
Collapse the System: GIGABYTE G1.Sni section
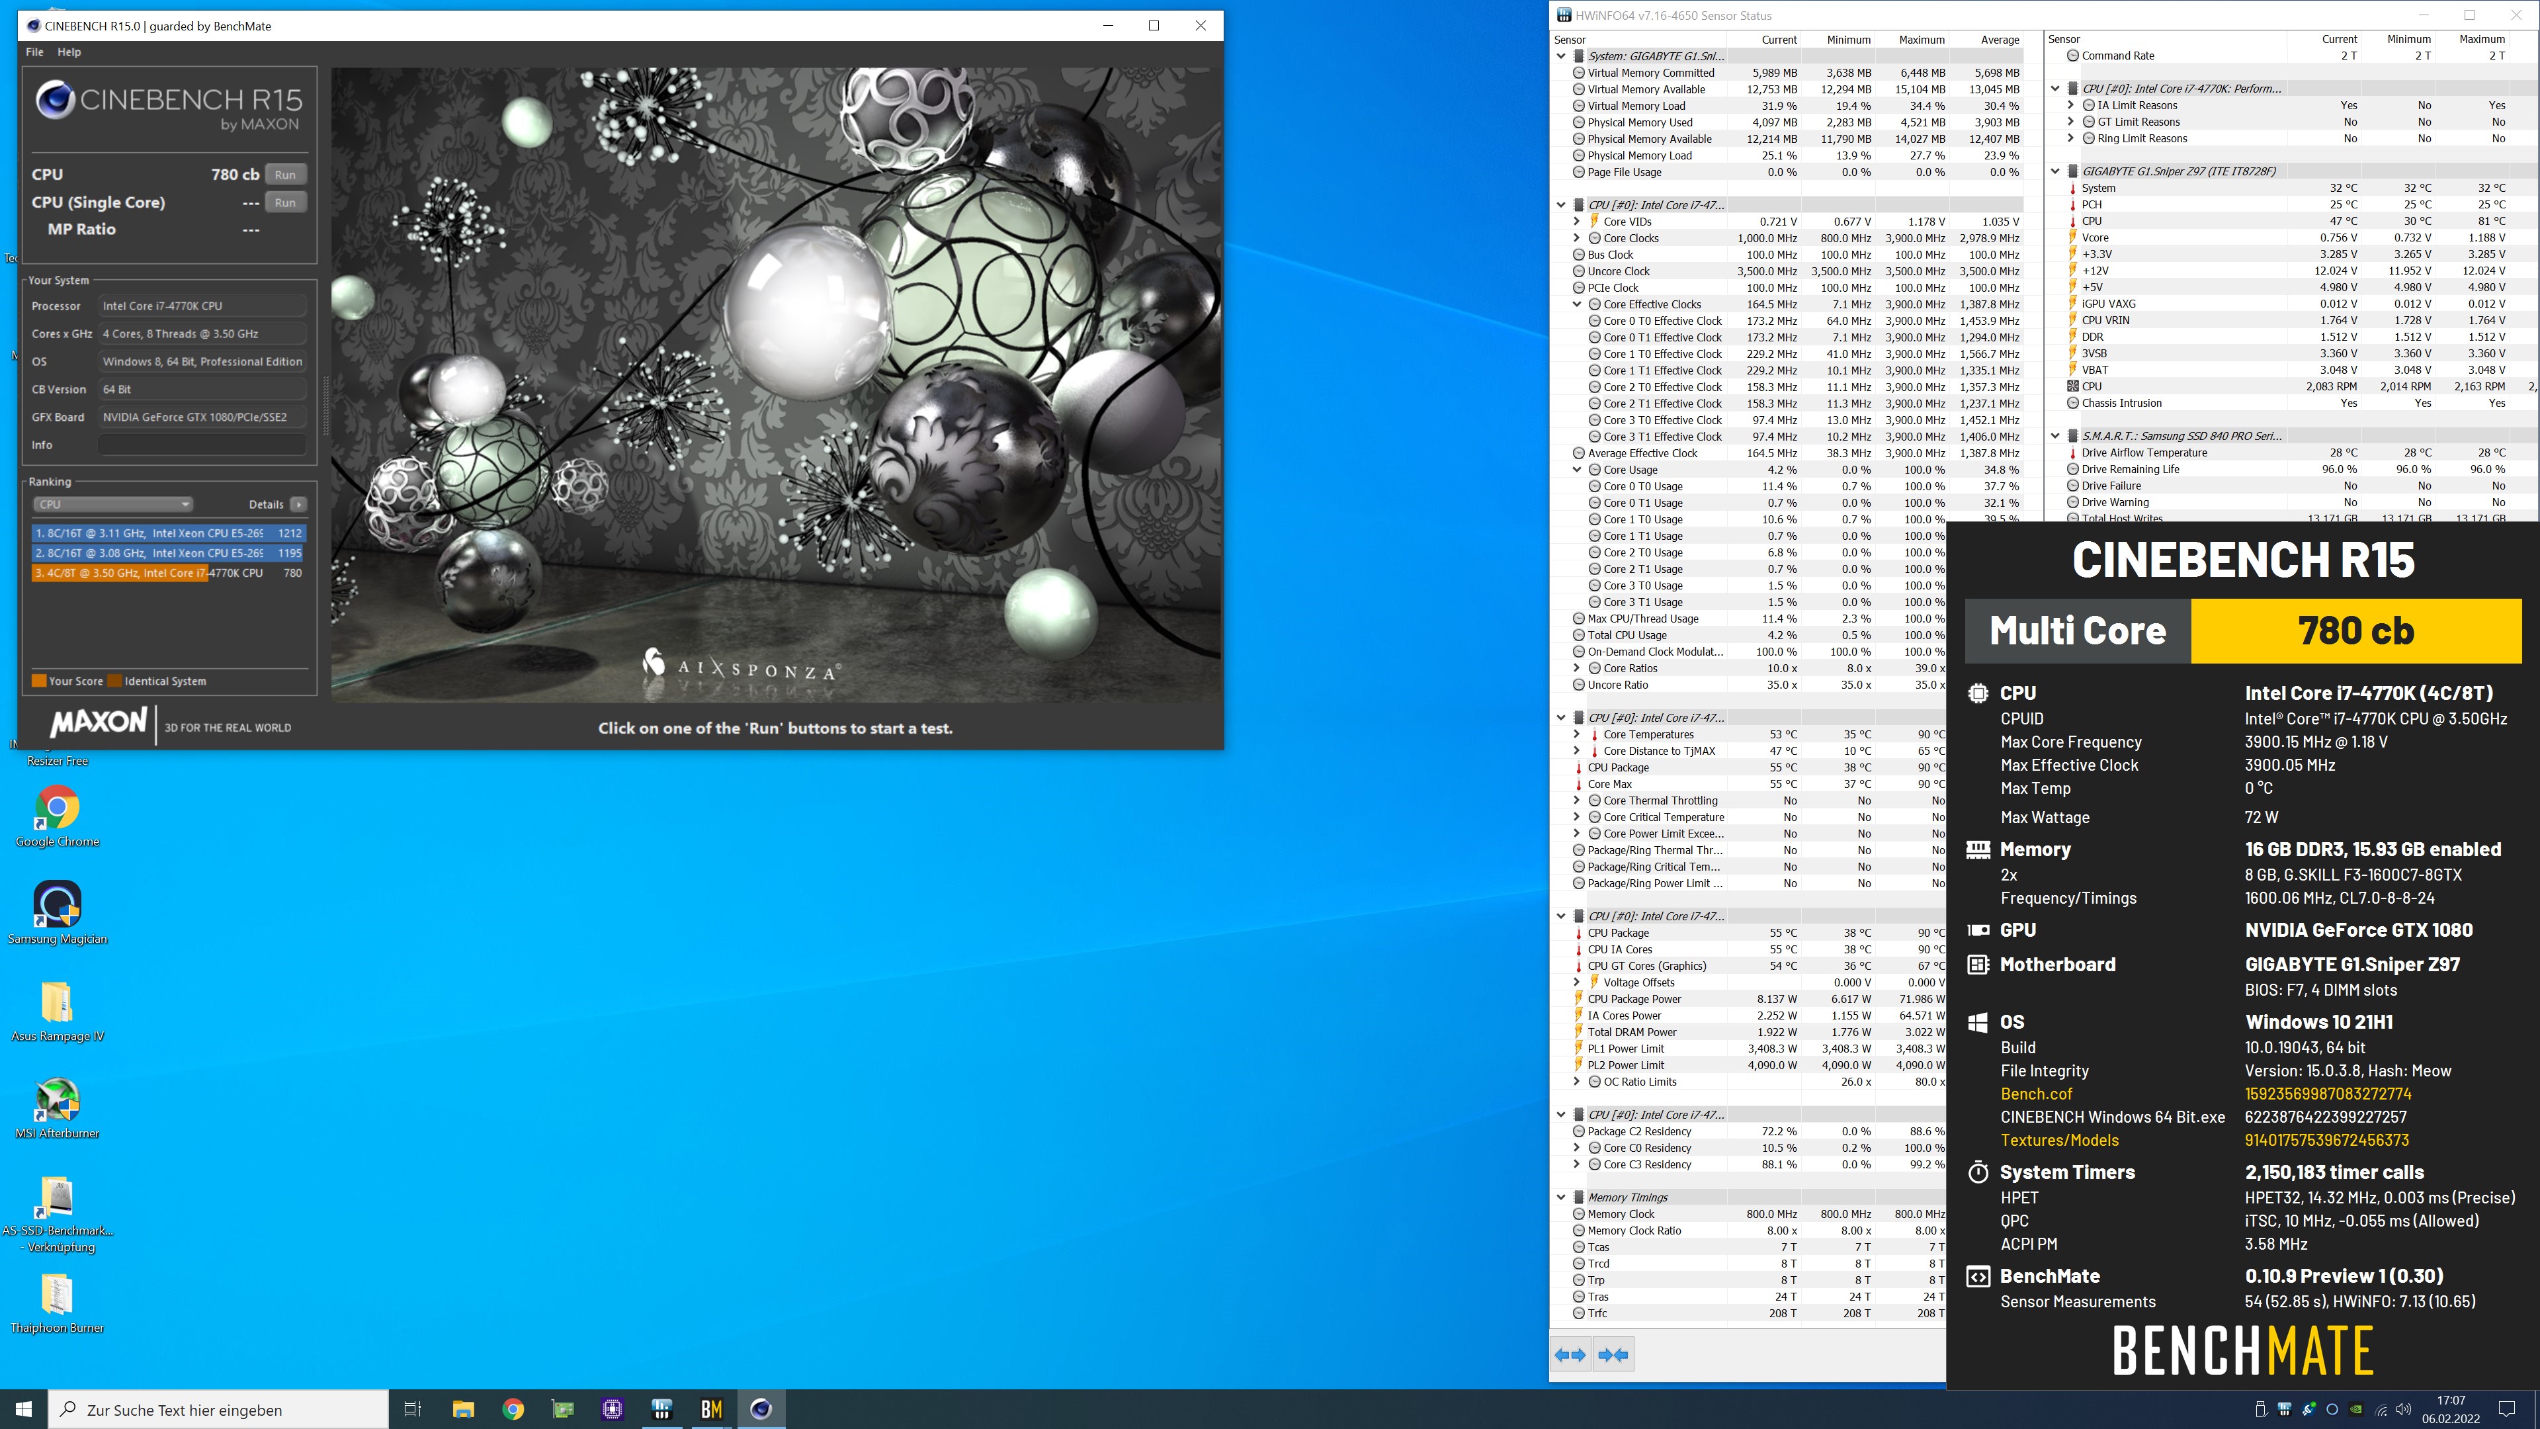pos(1561,56)
